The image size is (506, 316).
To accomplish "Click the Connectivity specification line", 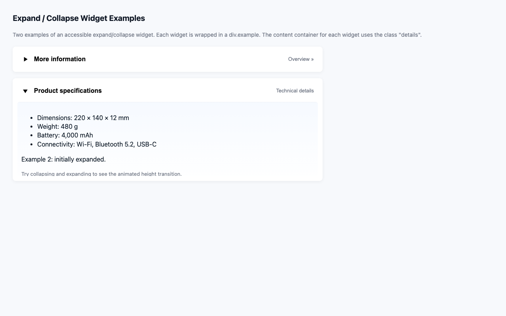I will 97,144.
